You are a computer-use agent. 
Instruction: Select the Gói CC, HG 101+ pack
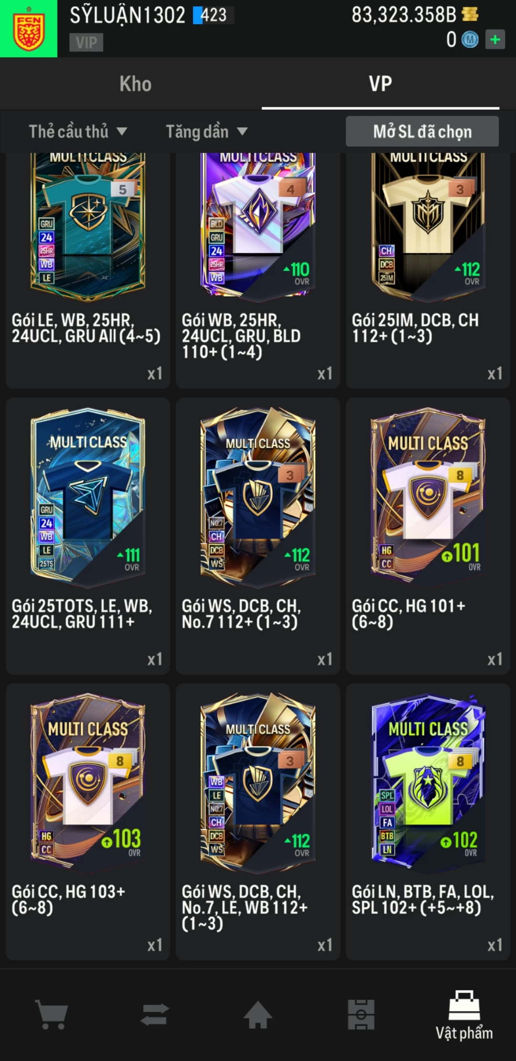point(428,536)
